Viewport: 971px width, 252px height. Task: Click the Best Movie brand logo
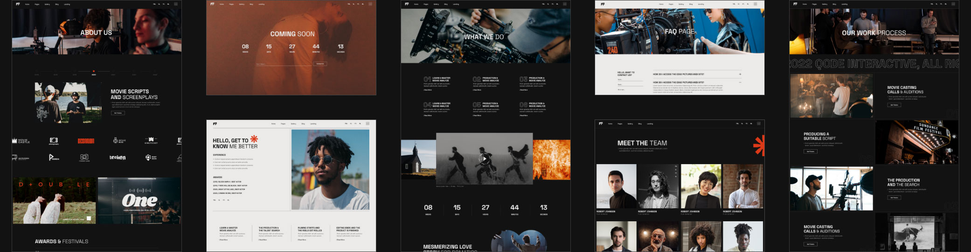[x=151, y=158]
